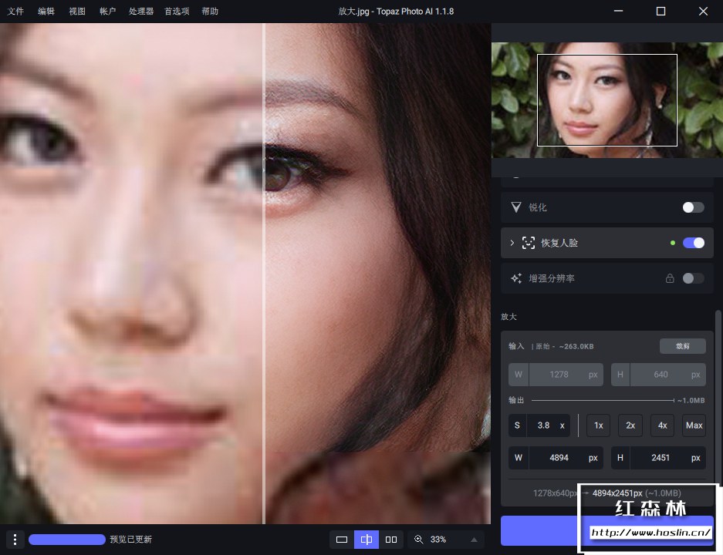The width and height of the screenshot is (723, 555).
Task: Expand the 恢复人脸 settings chevron
Action: [512, 243]
